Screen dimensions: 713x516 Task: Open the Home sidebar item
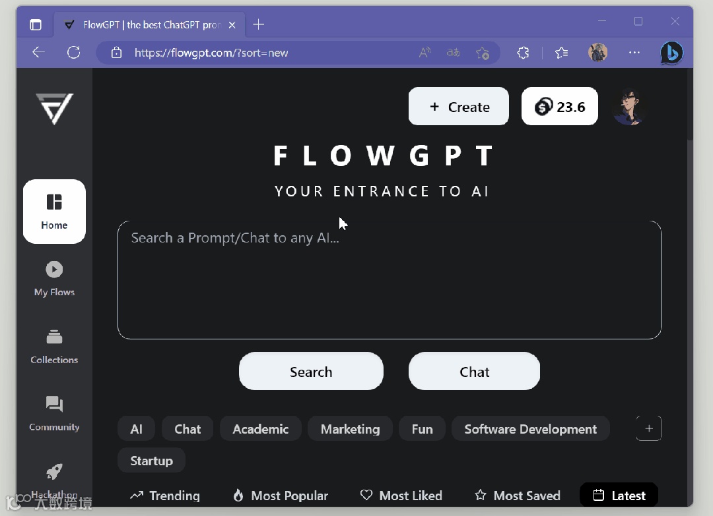[54, 212]
